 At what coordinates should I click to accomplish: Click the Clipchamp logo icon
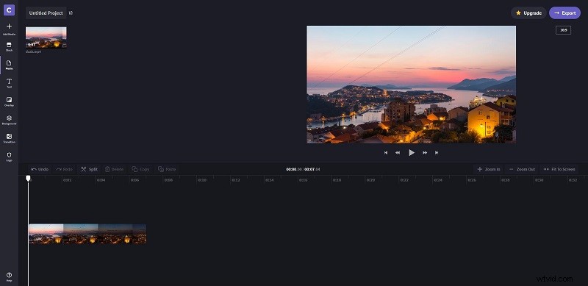tap(9, 10)
